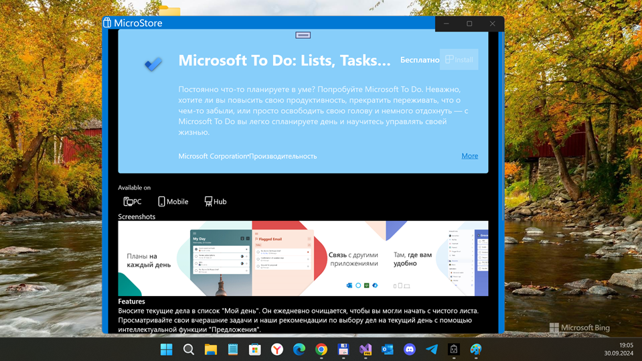Open the Paint palette icon in taskbar
The height and width of the screenshot is (361, 642).
coord(476,350)
